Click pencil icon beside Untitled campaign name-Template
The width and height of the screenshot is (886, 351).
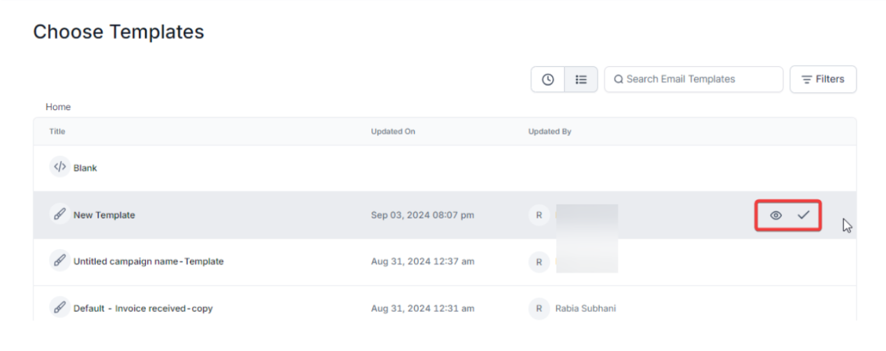[x=60, y=261]
